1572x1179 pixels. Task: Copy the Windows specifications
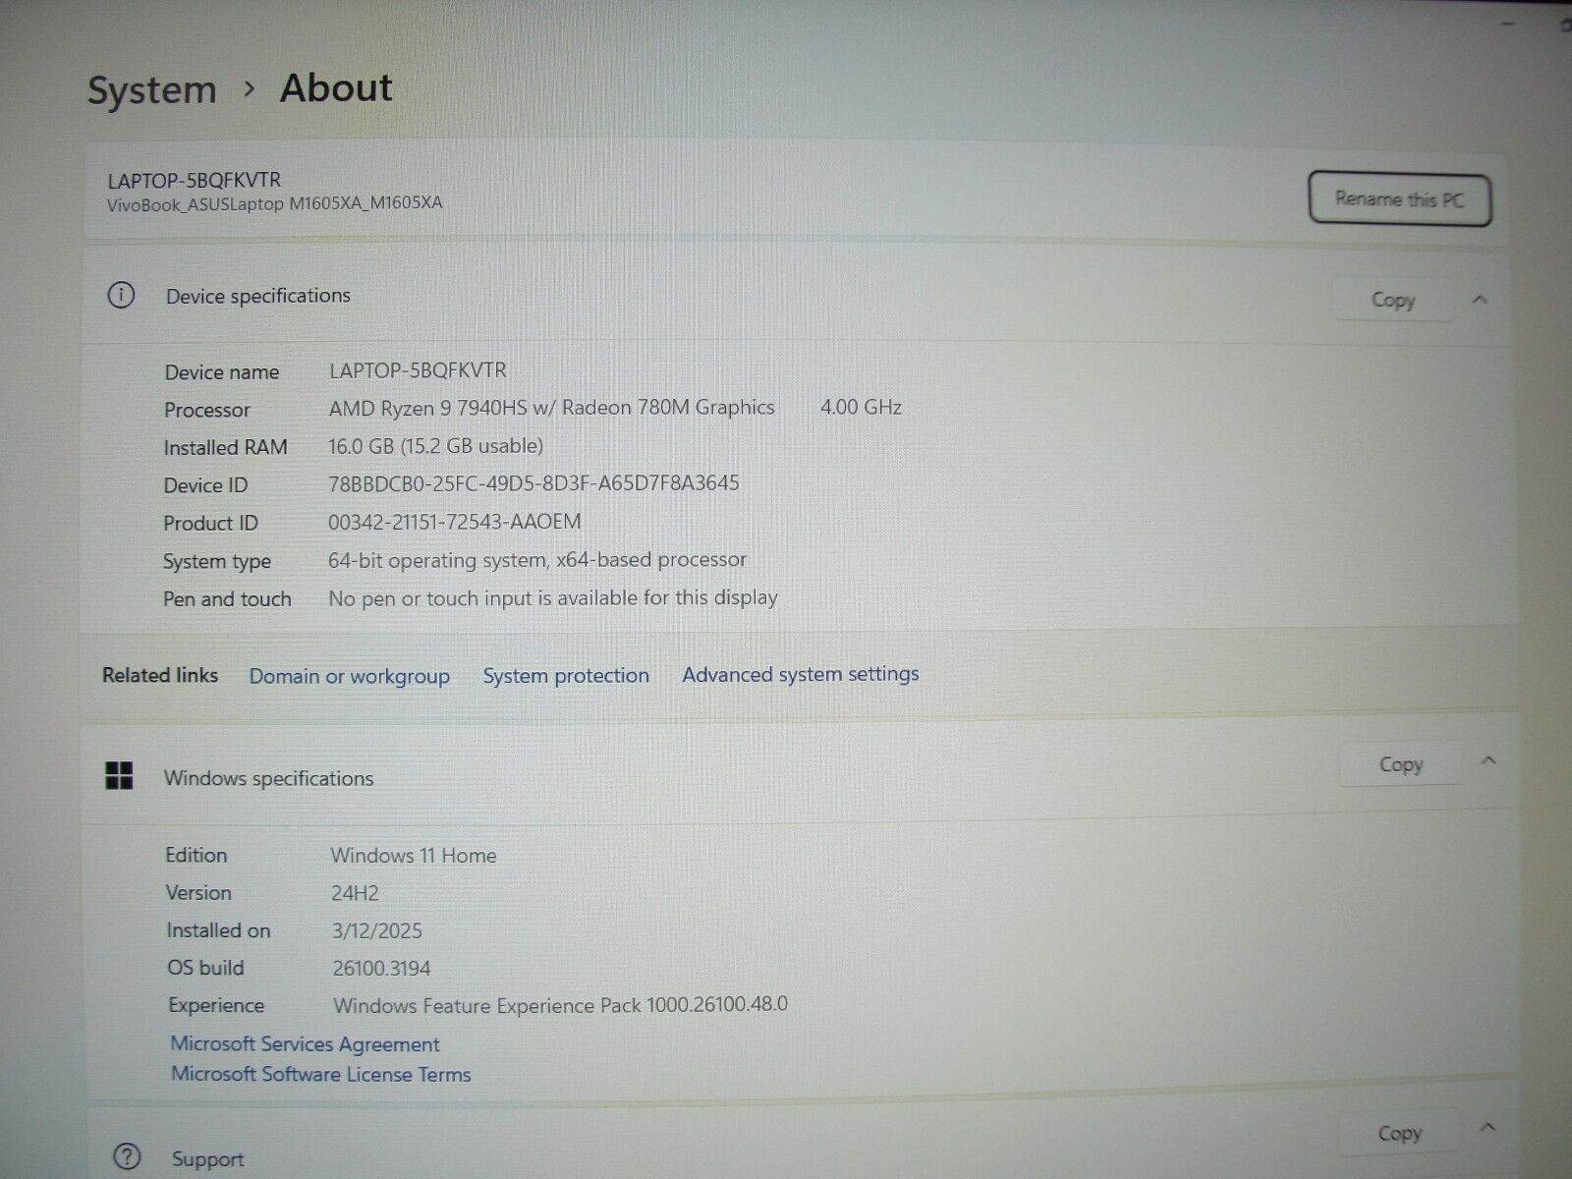pos(1400,764)
